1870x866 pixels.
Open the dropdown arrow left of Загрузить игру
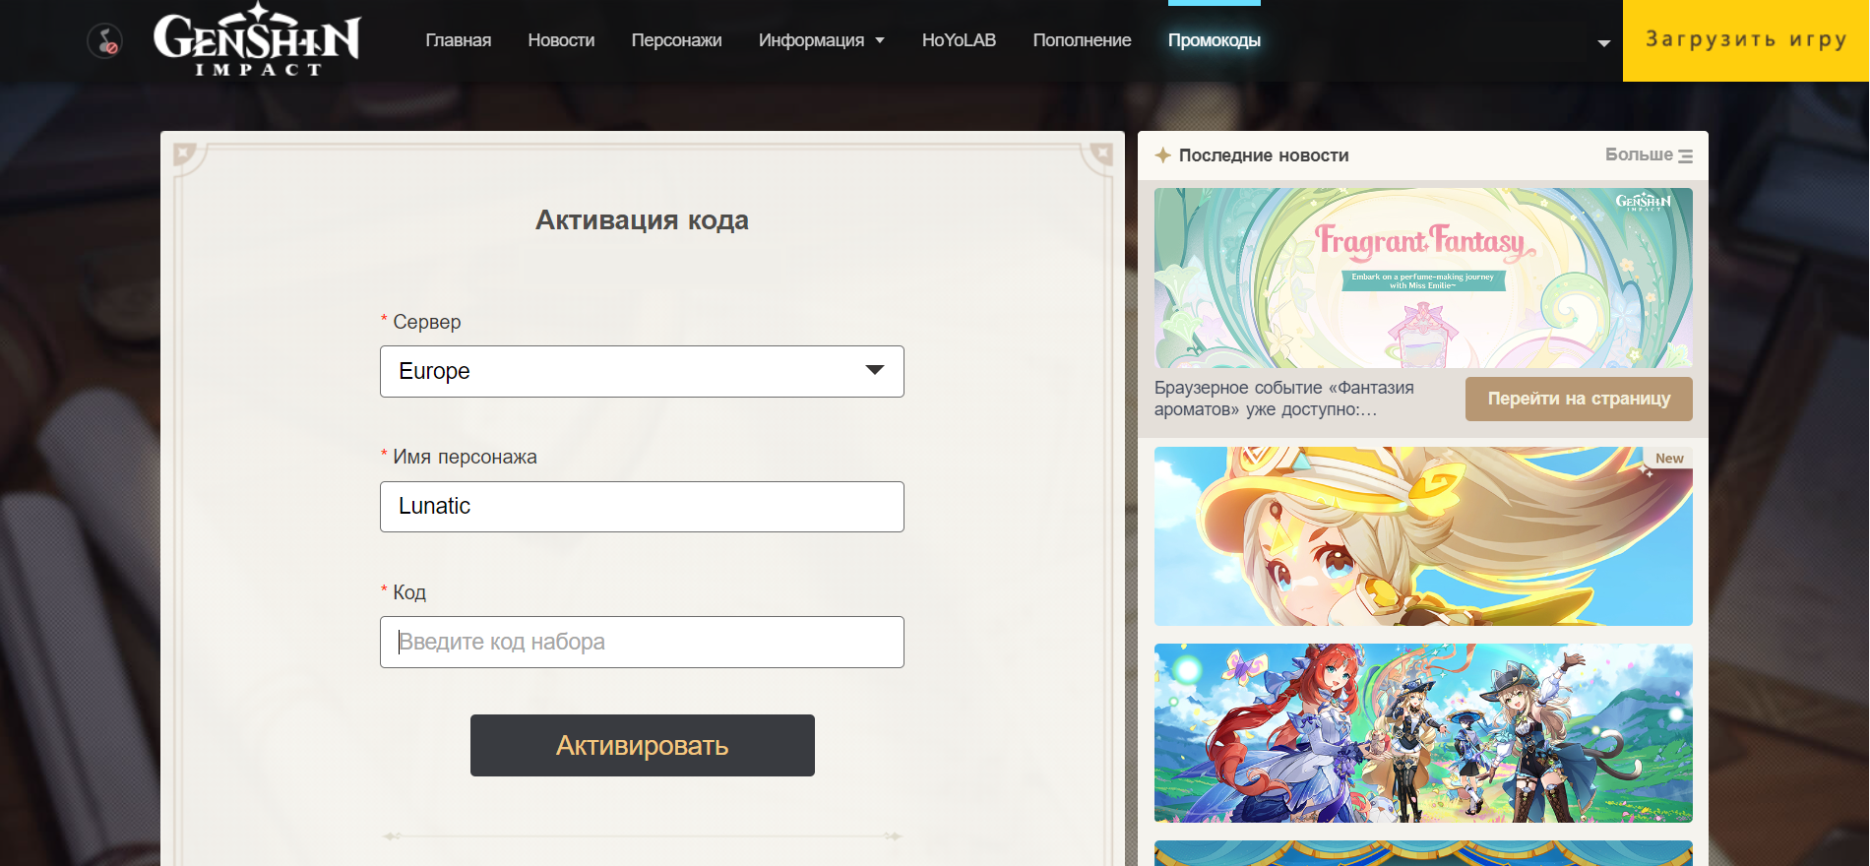point(1603,42)
